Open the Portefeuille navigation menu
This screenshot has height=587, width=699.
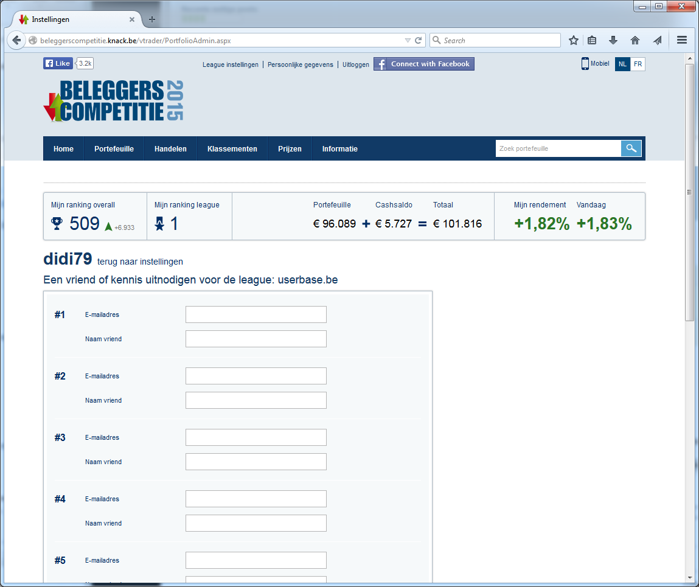coord(114,149)
